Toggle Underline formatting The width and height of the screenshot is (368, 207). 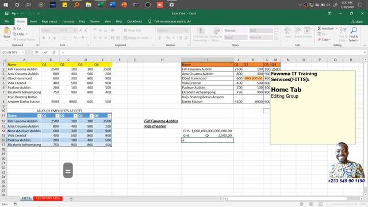click(x=55, y=38)
